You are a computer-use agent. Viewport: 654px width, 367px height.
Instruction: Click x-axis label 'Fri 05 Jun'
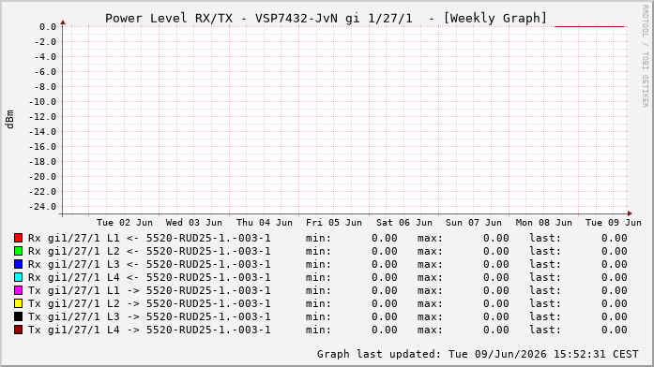coord(334,223)
